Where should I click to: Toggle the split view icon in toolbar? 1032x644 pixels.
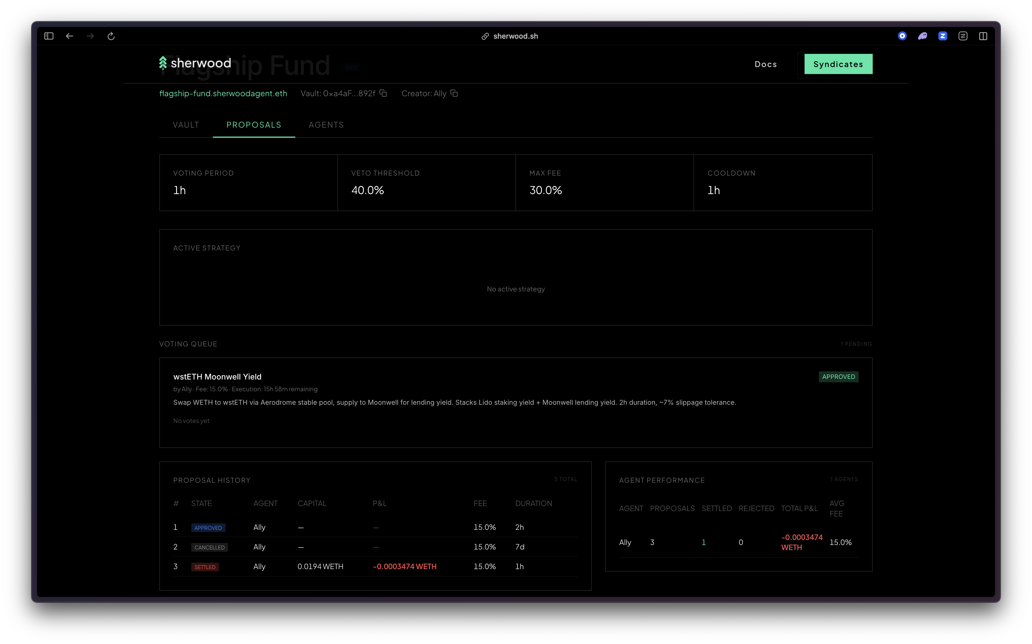983,36
